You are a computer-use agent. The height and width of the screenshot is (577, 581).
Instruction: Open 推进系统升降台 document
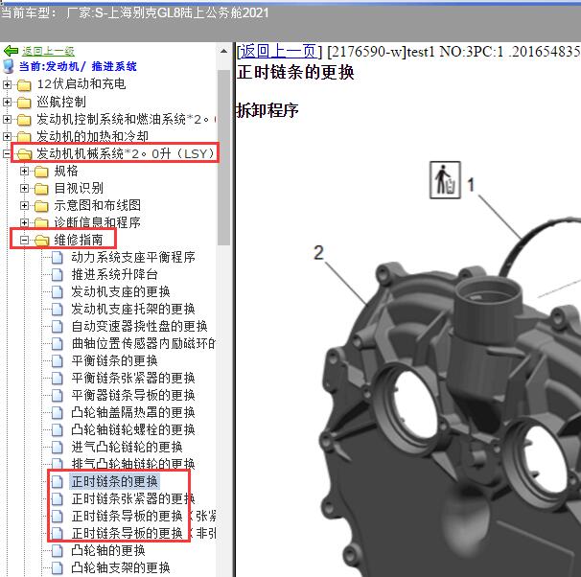(114, 274)
